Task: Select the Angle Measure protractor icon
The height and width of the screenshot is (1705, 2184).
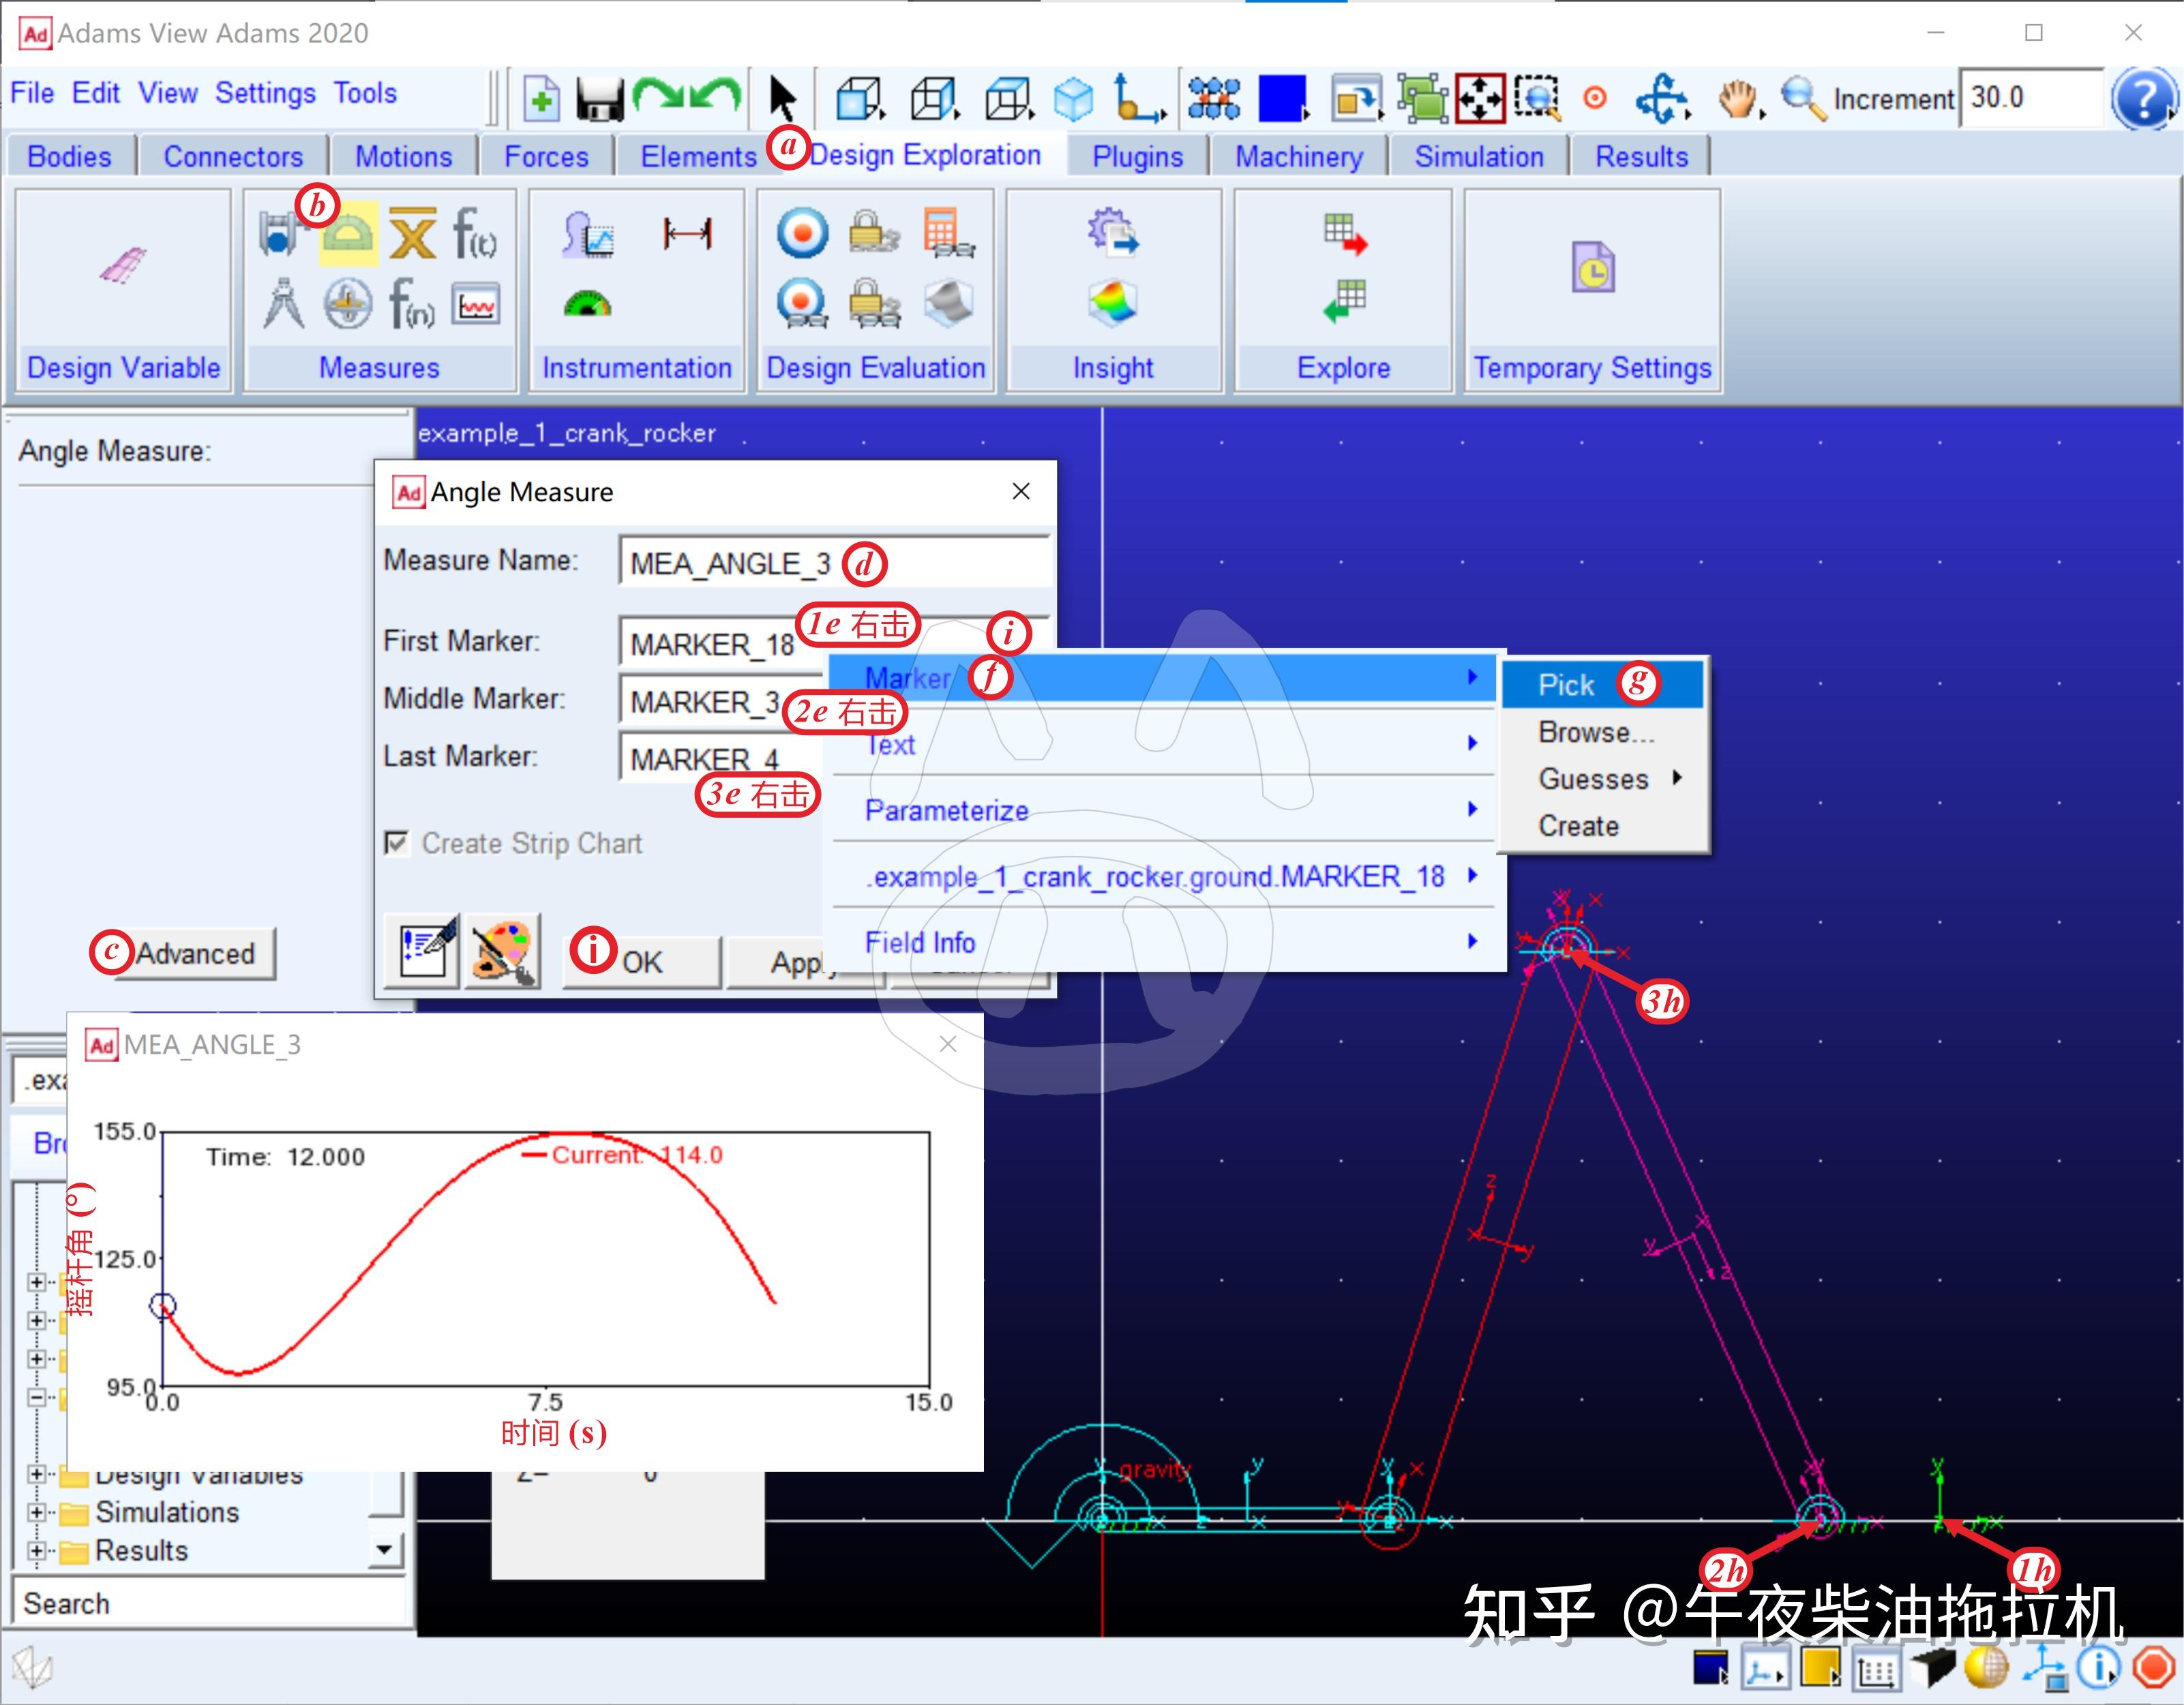Action: point(348,235)
